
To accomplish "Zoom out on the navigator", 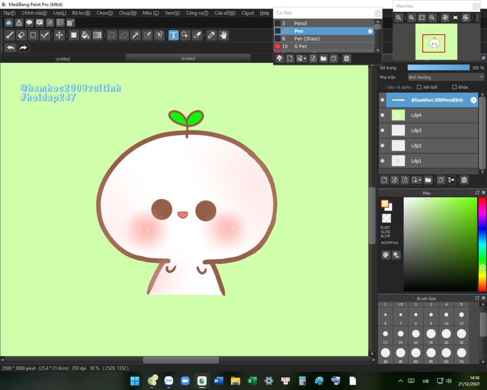I will coord(432,18).
